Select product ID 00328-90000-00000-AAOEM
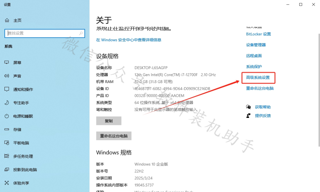Screen dimensions: 320x192 click(159, 96)
